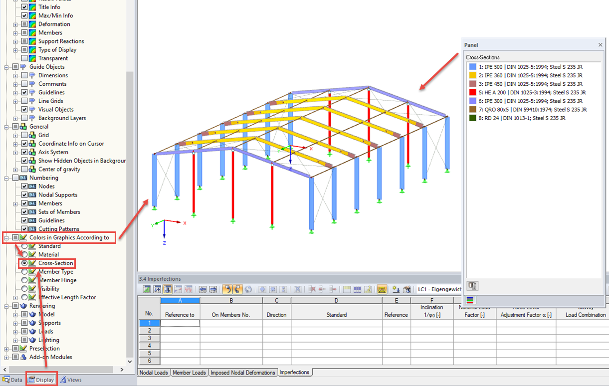Select column header B On Members No.

click(231, 301)
